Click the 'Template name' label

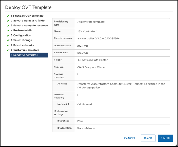[63, 38]
